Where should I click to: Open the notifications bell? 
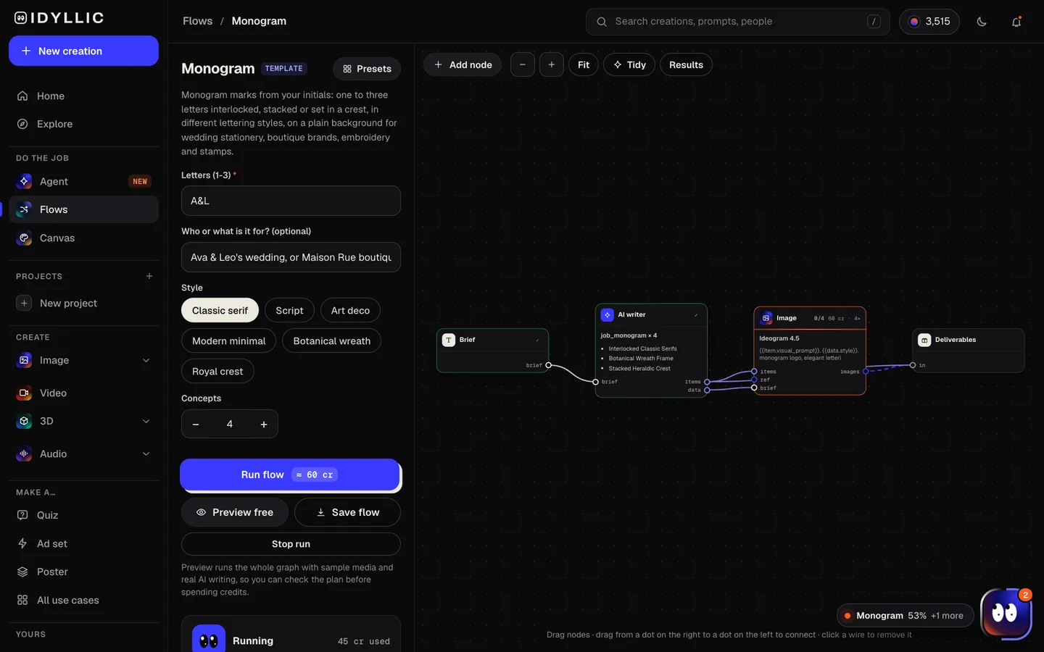click(1016, 22)
